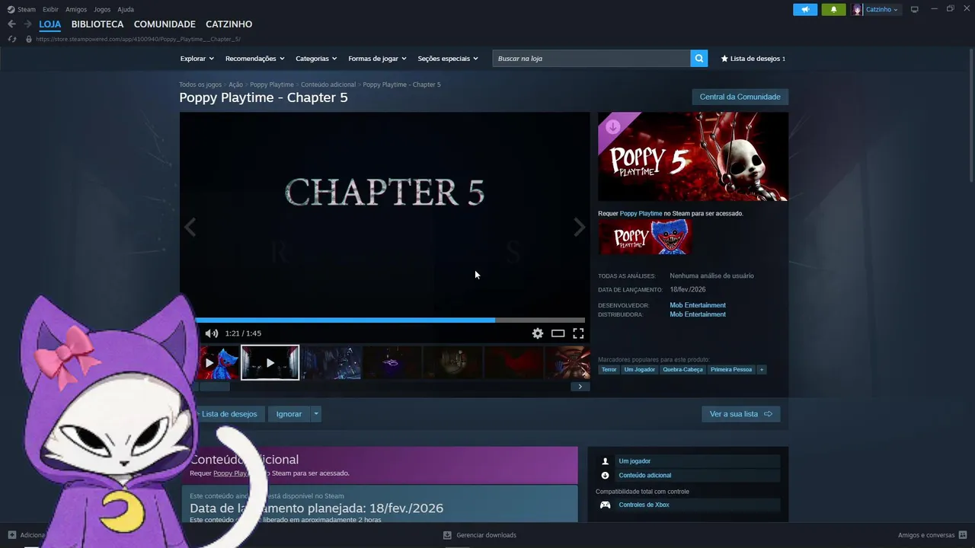
Task: Open the Amigos menu
Action: 76,9
